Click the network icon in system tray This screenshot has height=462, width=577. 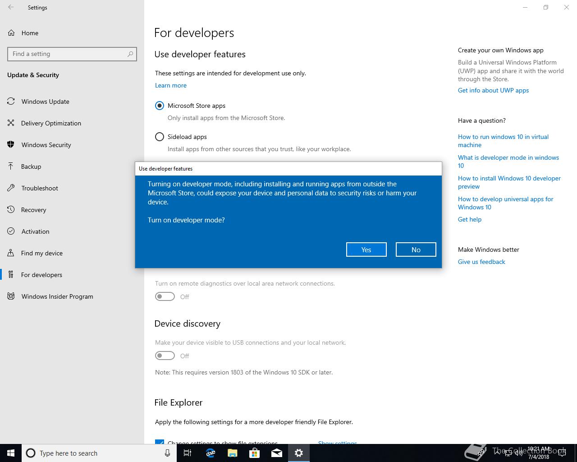click(508, 453)
